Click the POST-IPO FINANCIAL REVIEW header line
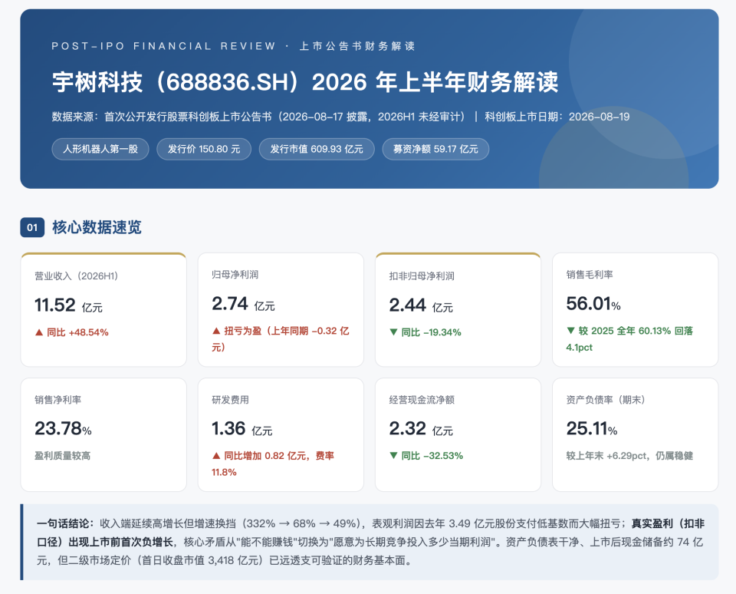736x594 pixels. tap(233, 46)
